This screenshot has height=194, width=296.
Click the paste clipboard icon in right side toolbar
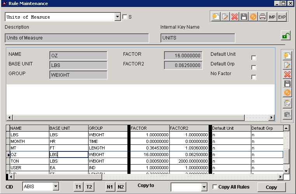[x=287, y=114]
